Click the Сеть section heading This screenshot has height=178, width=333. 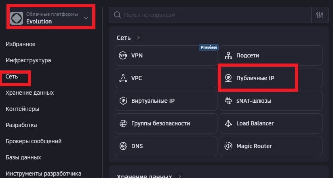pyautogui.click(x=124, y=38)
